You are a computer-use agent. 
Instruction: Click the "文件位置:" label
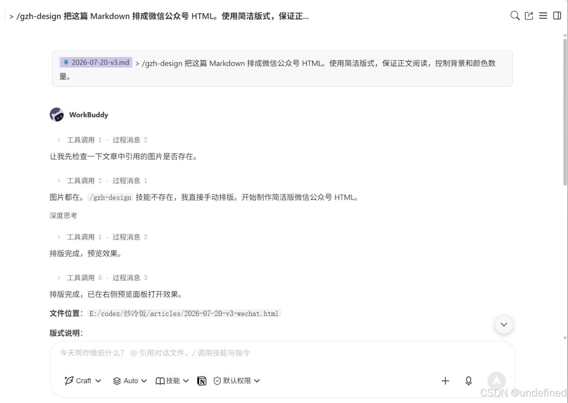66,313
